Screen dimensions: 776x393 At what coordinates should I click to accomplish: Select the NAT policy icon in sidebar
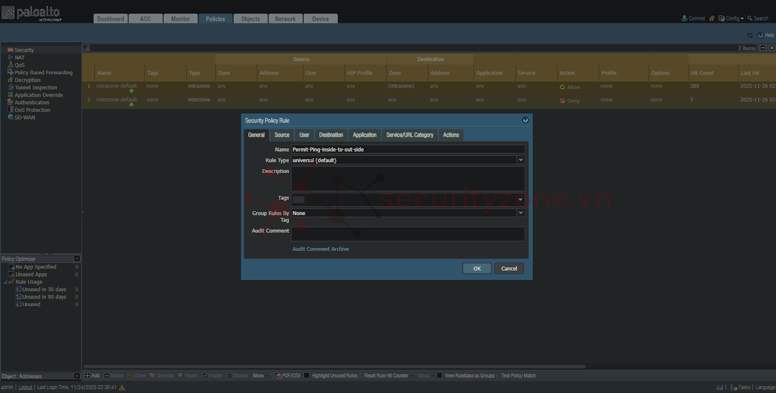(10, 58)
